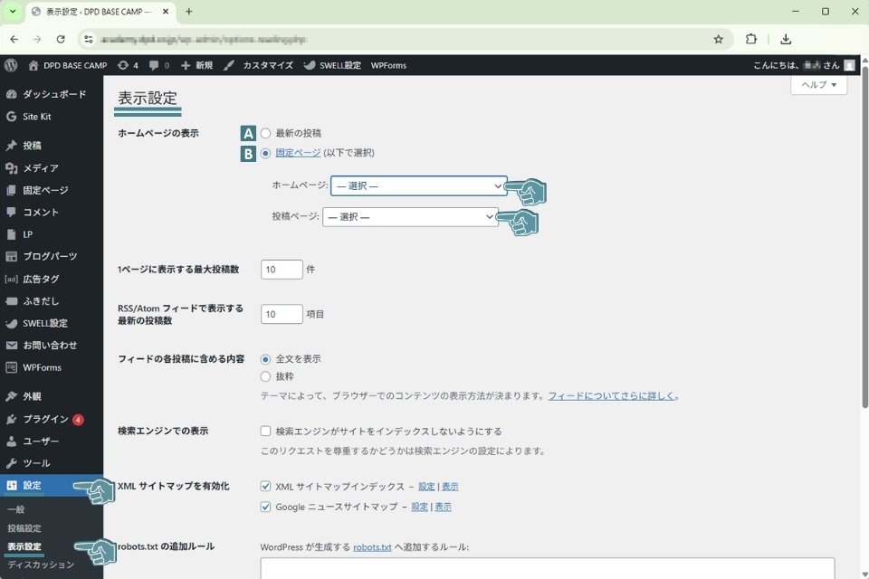
Task: Open the Site Kit sidebar item
Action: (x=36, y=117)
